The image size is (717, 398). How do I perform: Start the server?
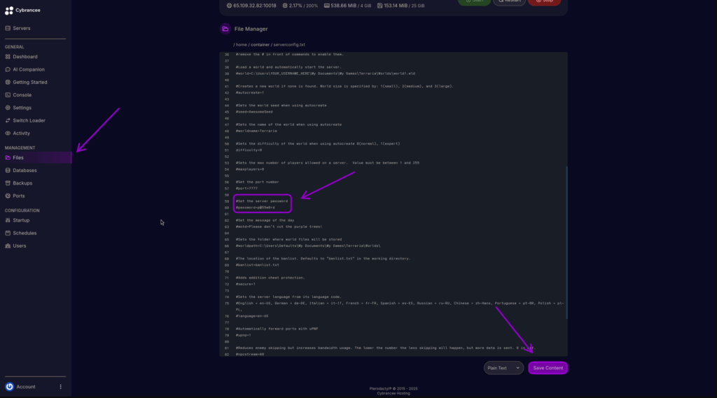click(x=474, y=2)
